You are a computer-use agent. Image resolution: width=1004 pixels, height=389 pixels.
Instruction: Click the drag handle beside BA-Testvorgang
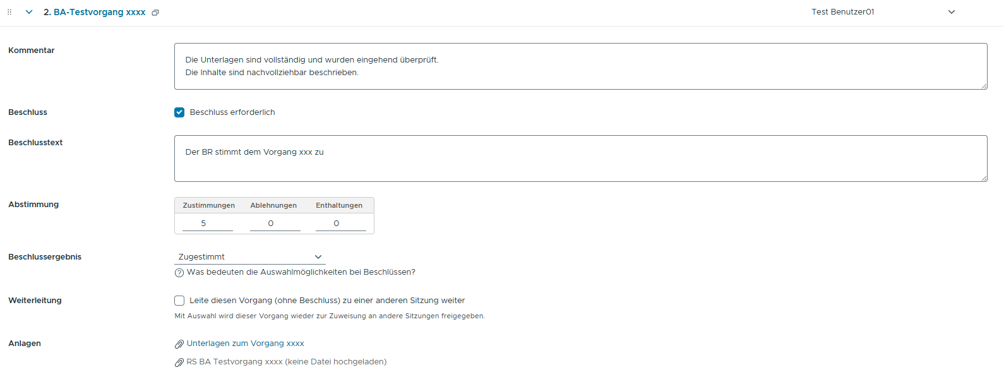(x=9, y=12)
